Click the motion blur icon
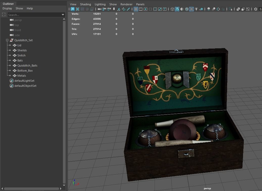 pos(213,9)
